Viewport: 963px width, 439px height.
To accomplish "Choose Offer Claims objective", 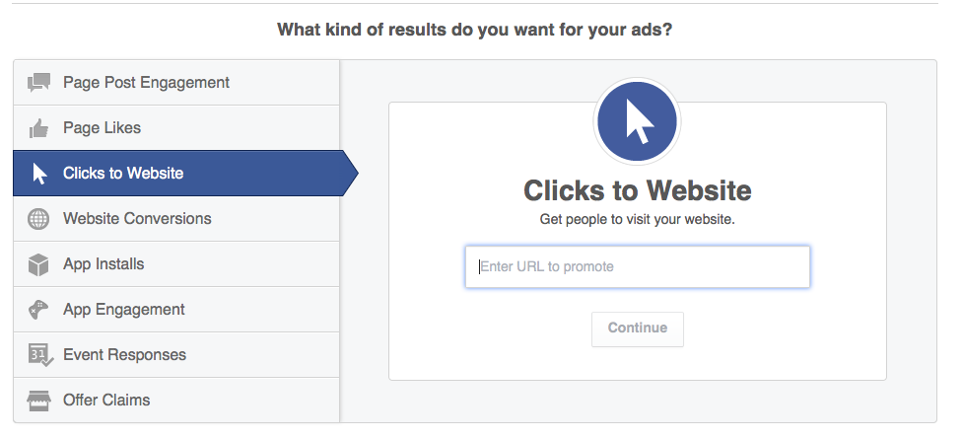I will click(x=176, y=401).
